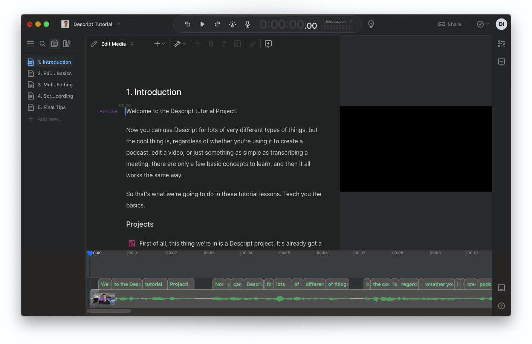Click Add new... composition

45,119
